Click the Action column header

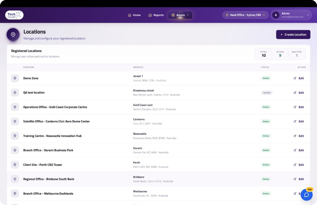click(302, 67)
